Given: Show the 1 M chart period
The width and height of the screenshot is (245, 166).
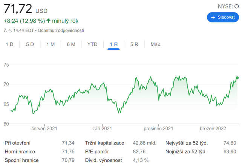Looking at the screenshot, I should click(51, 44).
